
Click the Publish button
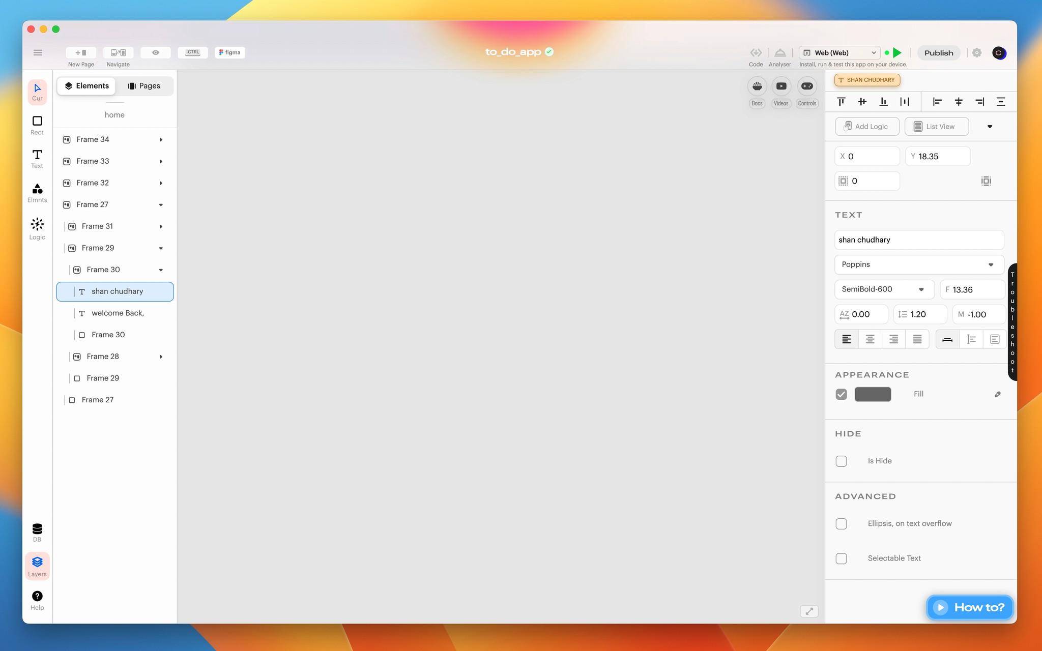click(938, 53)
